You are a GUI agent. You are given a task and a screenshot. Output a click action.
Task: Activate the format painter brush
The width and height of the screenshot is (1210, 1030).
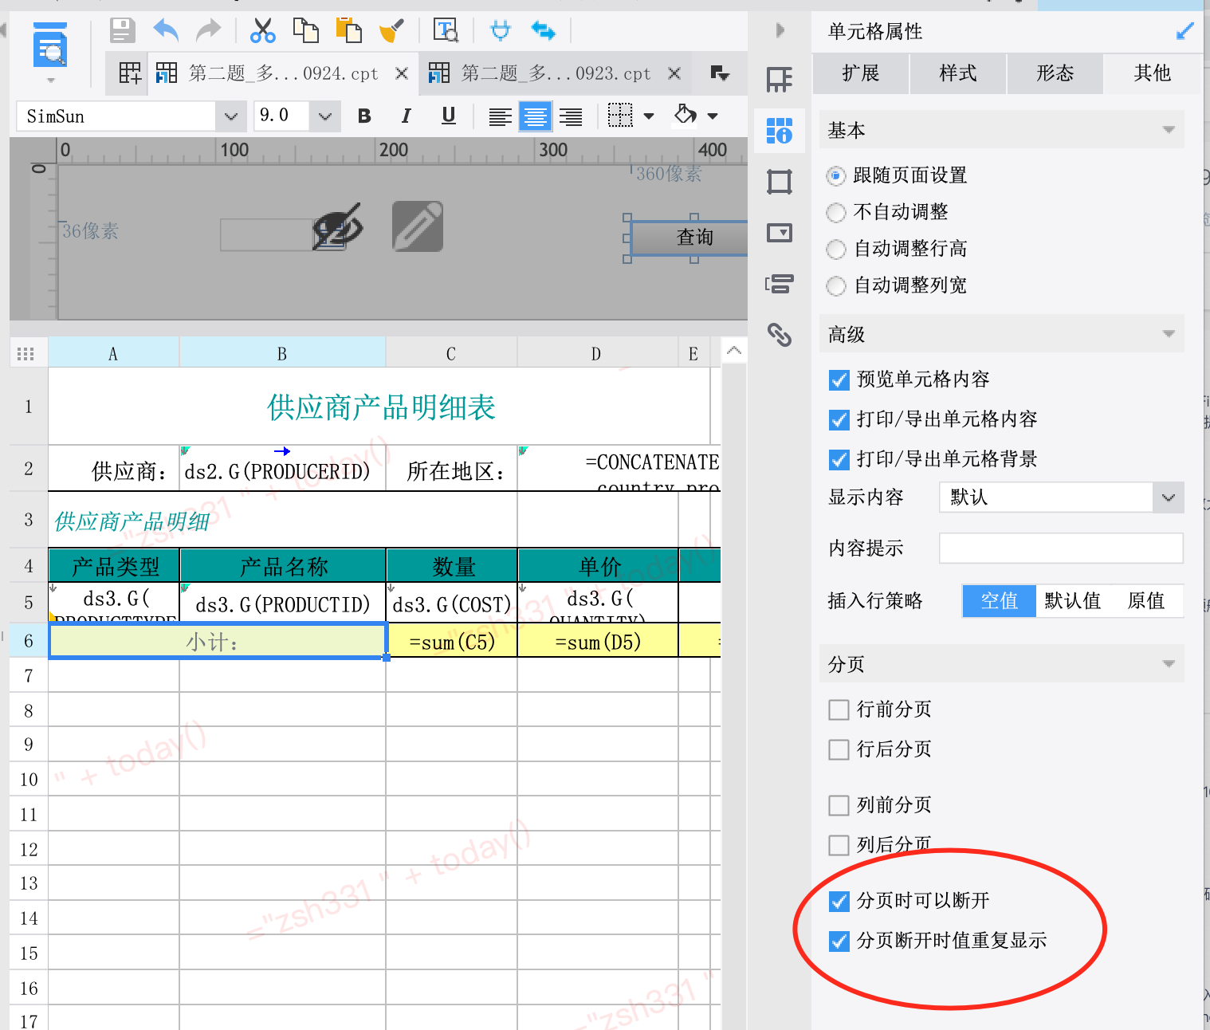(x=391, y=30)
